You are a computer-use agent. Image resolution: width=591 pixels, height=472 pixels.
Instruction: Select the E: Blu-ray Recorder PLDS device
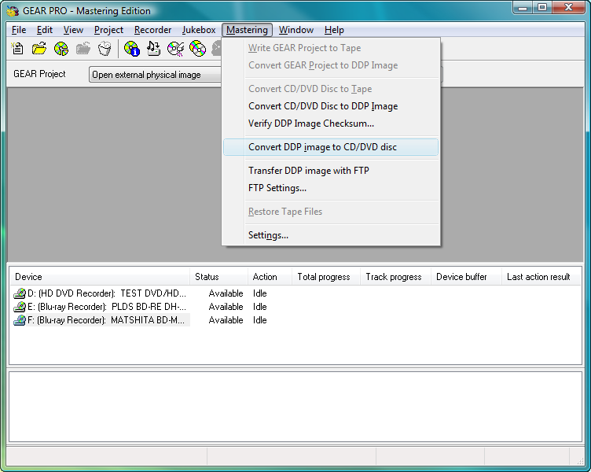pyautogui.click(x=101, y=307)
